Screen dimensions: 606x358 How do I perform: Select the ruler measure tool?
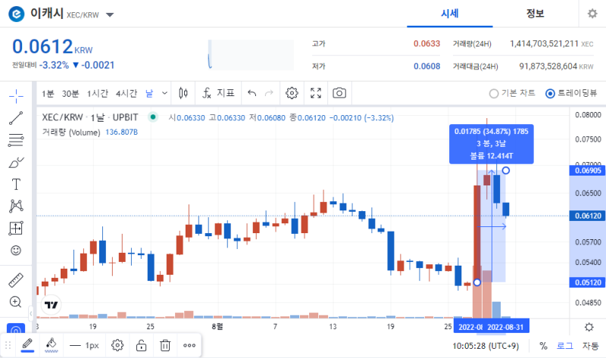tap(16, 280)
